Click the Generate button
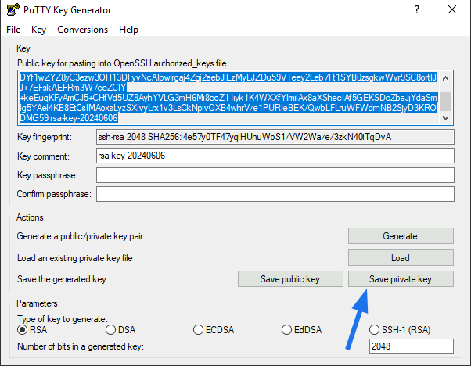471x366 pixels. [x=401, y=236]
